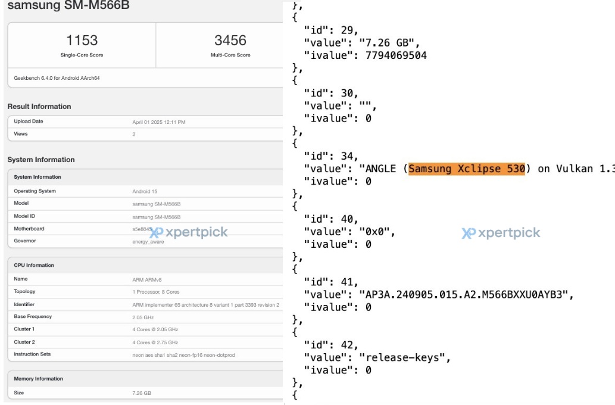Click the JSON line '"id": 30,'
Viewport: 615px width, 405px height.
(331, 93)
